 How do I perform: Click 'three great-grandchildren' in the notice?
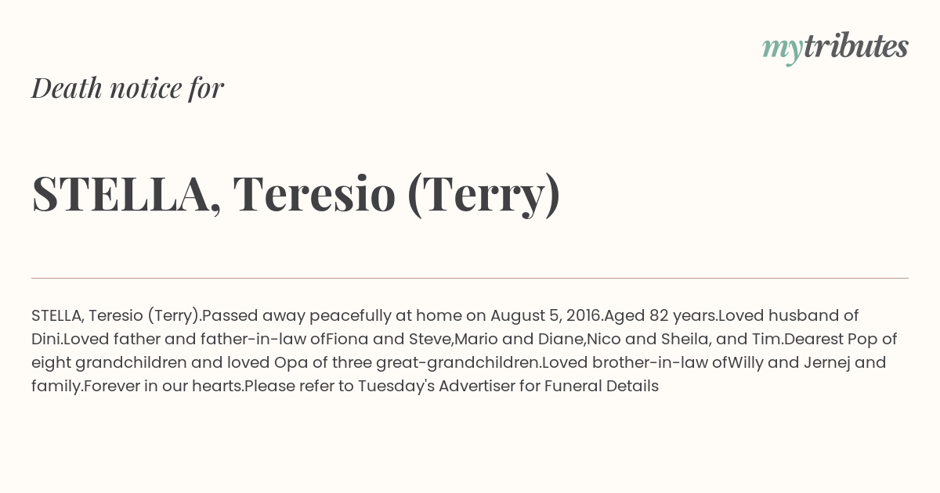click(435, 362)
